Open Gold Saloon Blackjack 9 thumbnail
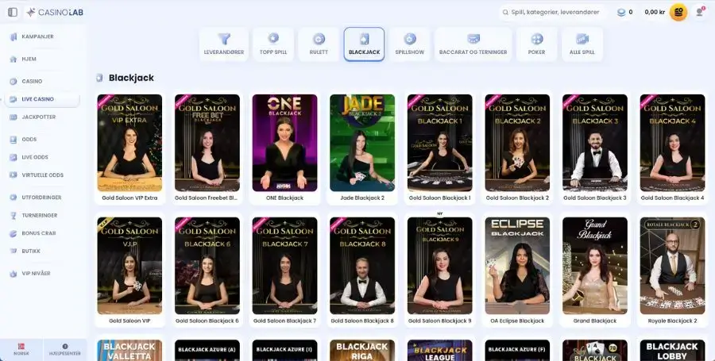 [439, 266]
